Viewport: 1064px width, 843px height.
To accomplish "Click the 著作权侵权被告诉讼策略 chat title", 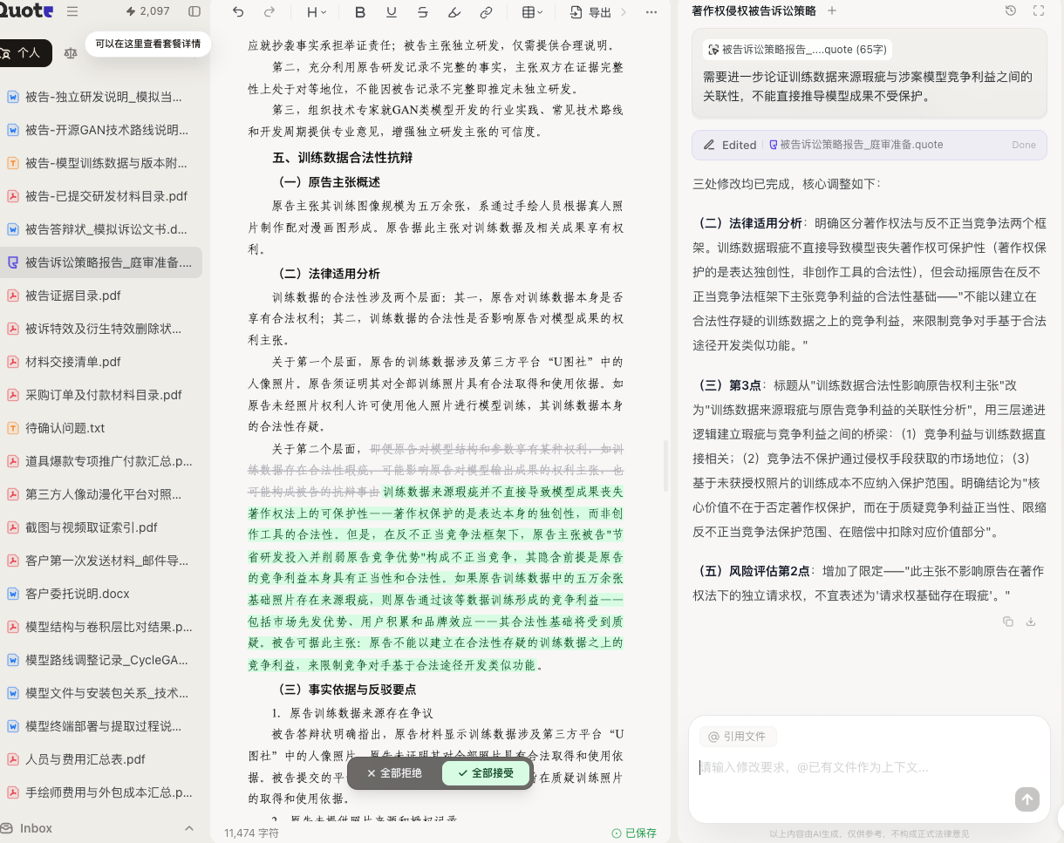I will [x=754, y=10].
